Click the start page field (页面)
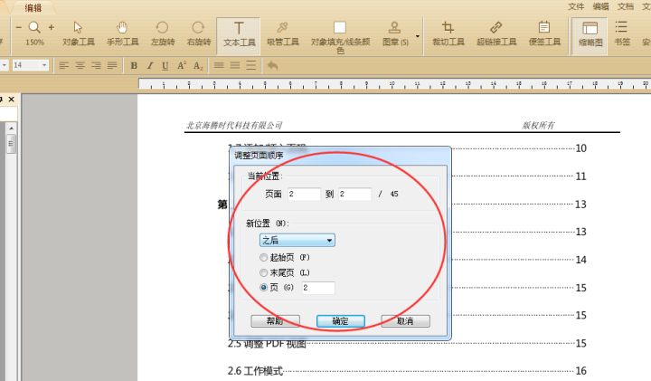Screen dimensions: 651x381 click(x=304, y=194)
